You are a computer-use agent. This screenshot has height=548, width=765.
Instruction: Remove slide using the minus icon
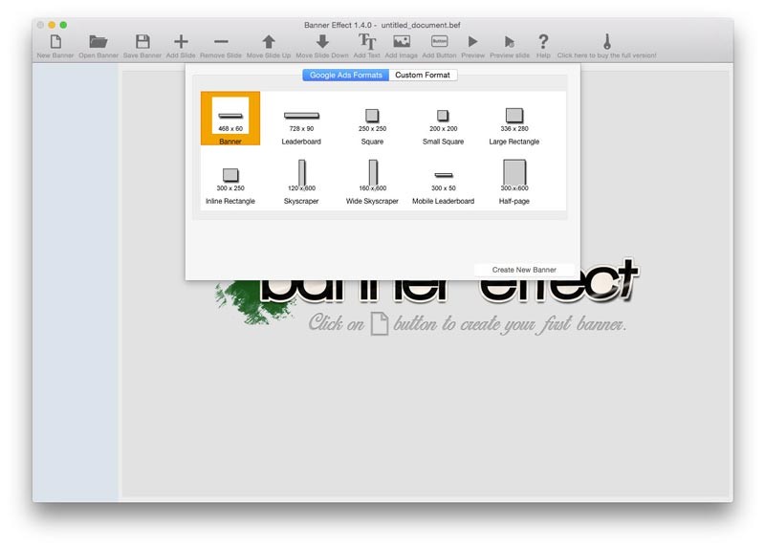tap(221, 42)
